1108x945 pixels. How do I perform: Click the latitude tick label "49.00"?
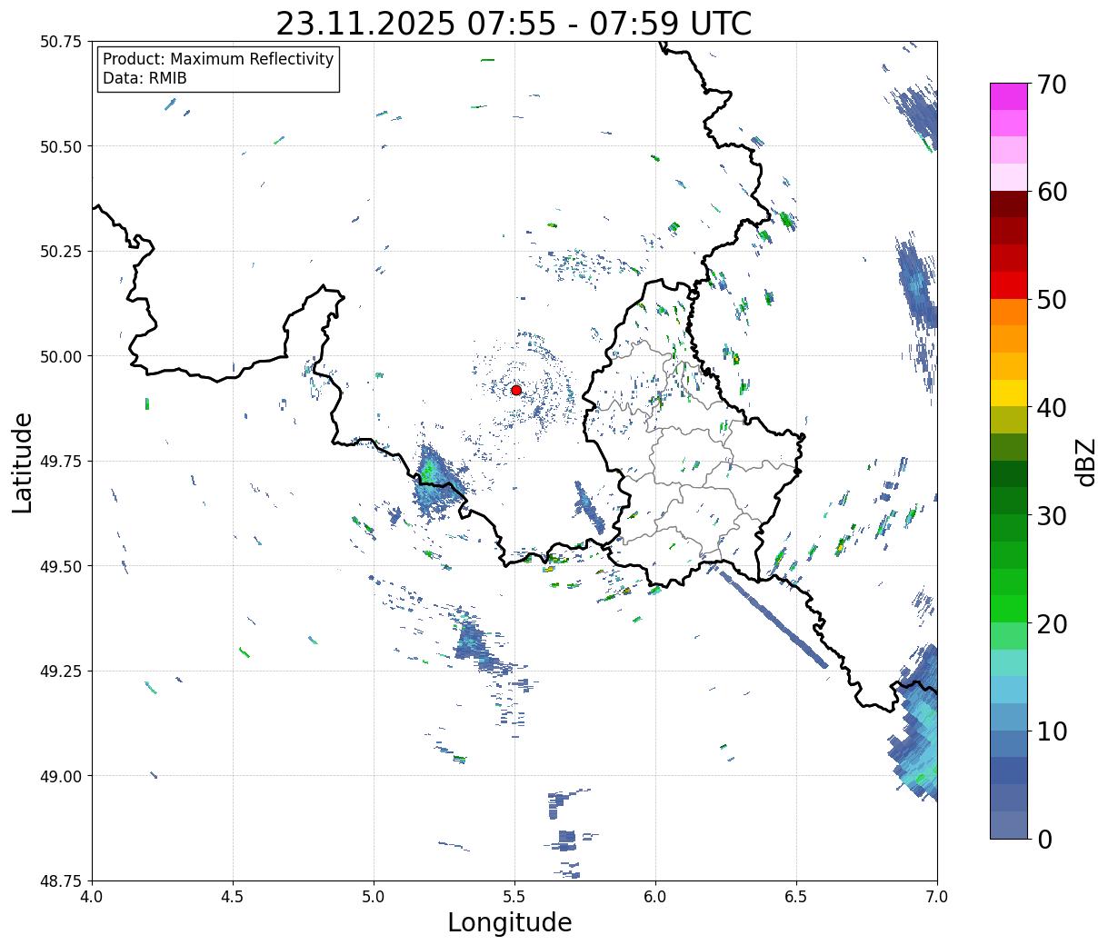tap(60, 776)
